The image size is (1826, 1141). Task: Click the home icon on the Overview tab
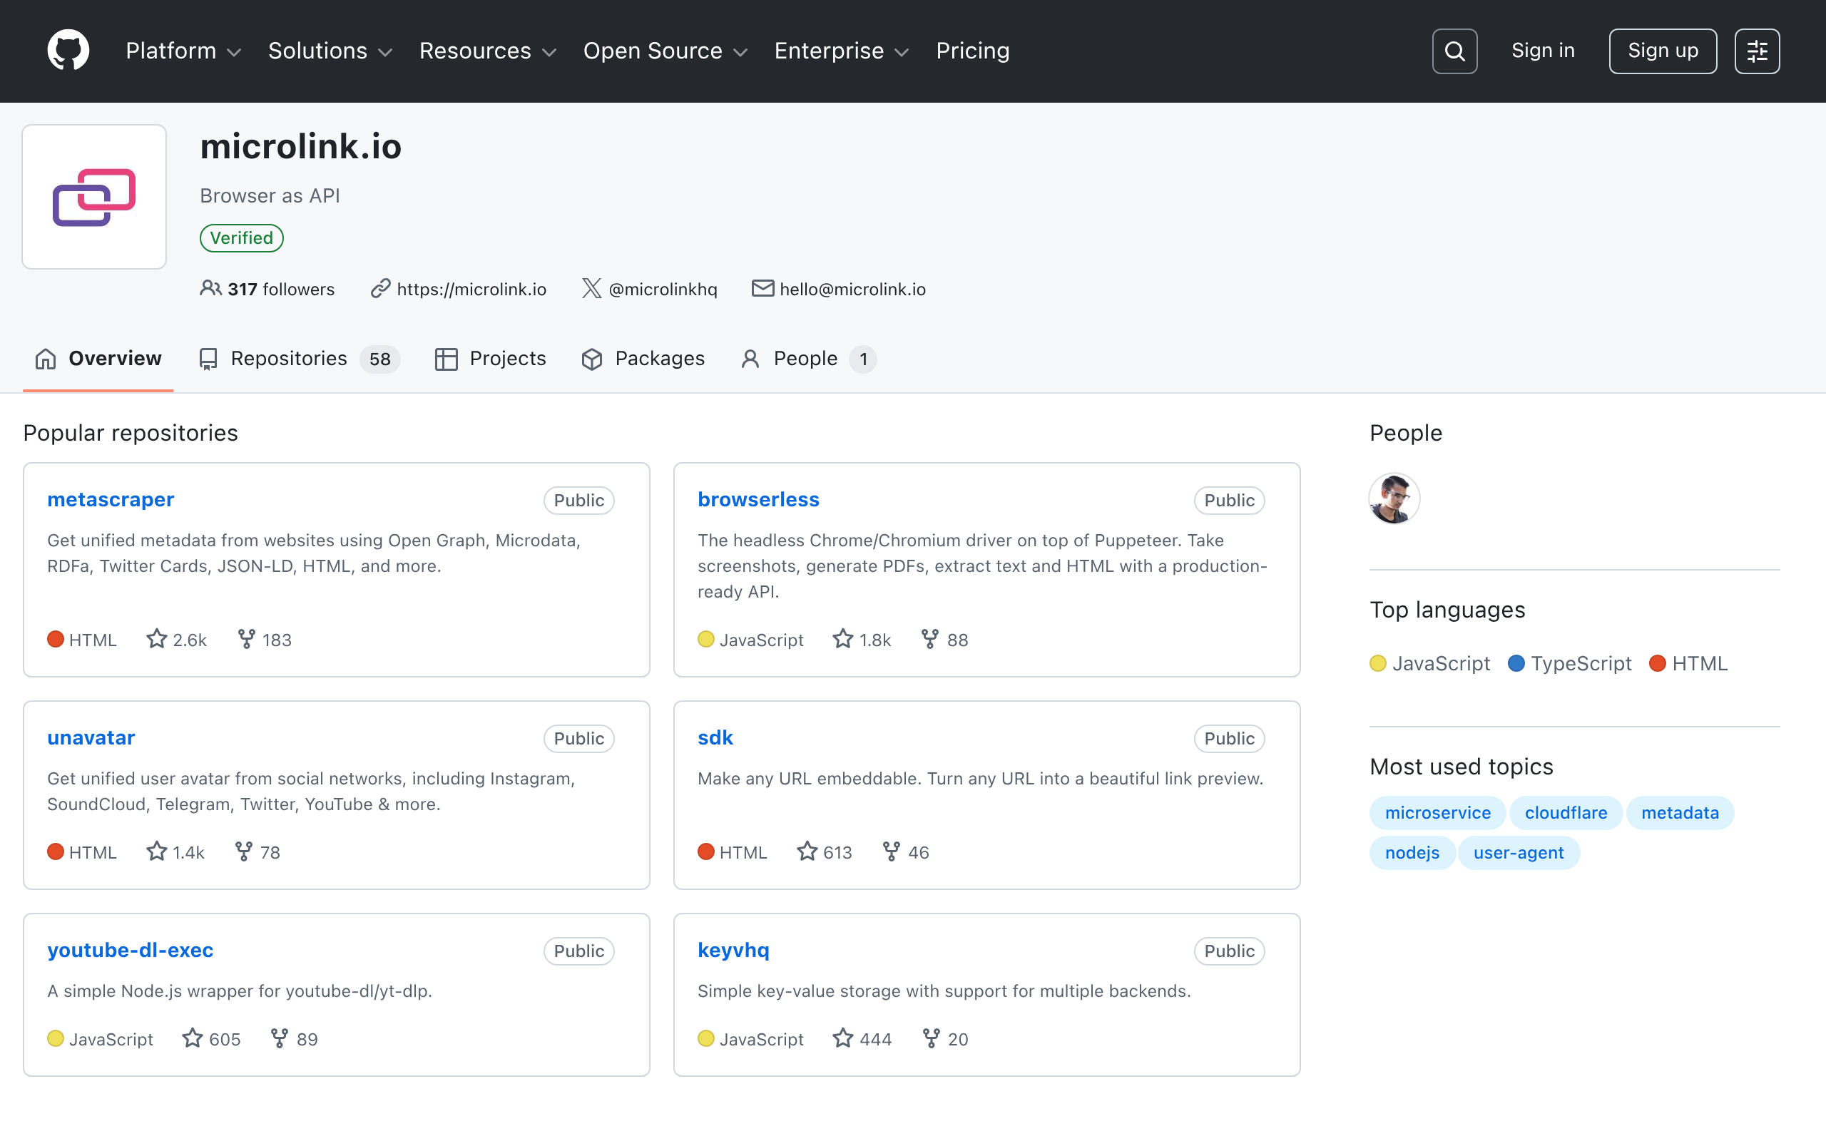[44, 359]
